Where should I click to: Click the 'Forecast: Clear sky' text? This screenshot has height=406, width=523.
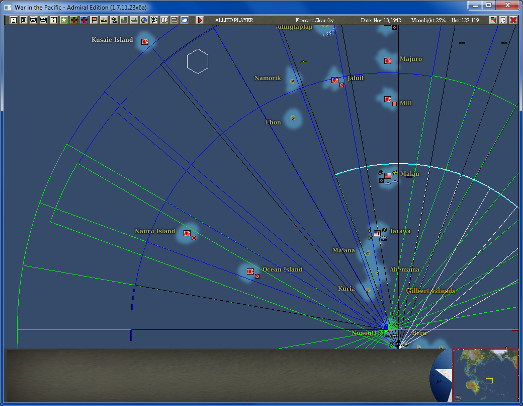click(x=314, y=20)
